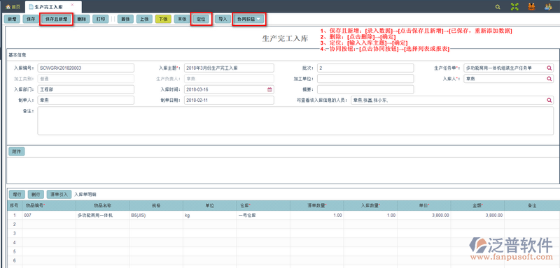Click the 物品名称 column header
The width and height of the screenshot is (560, 268).
(x=102, y=206)
